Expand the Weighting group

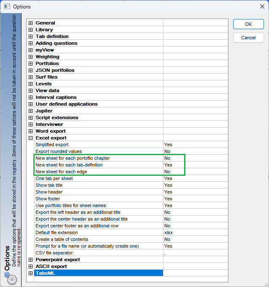tap(30, 57)
